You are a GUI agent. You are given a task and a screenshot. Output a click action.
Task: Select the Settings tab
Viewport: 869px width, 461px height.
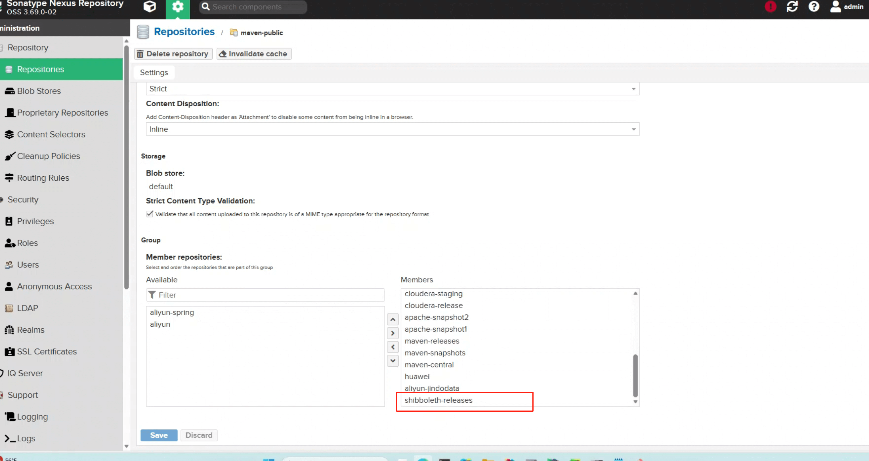[154, 73]
